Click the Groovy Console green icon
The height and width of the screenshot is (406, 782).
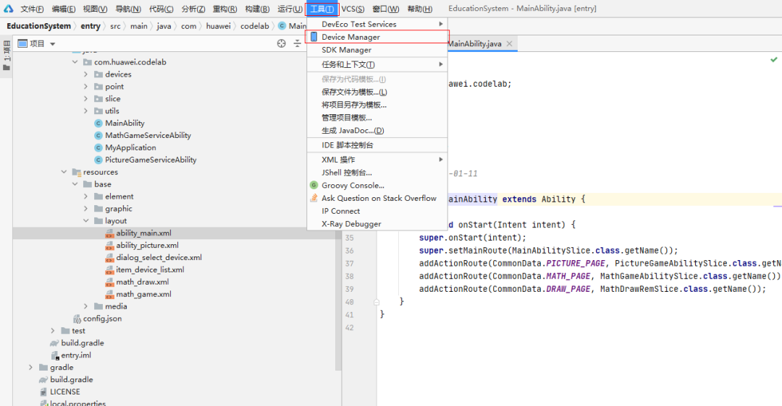[314, 186]
